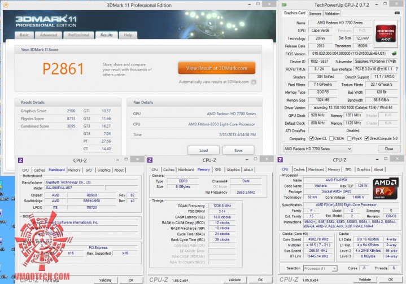406x284 pixels.
Task: Click the HT Link value 3445.14 MHz
Action: (x=318, y=256)
